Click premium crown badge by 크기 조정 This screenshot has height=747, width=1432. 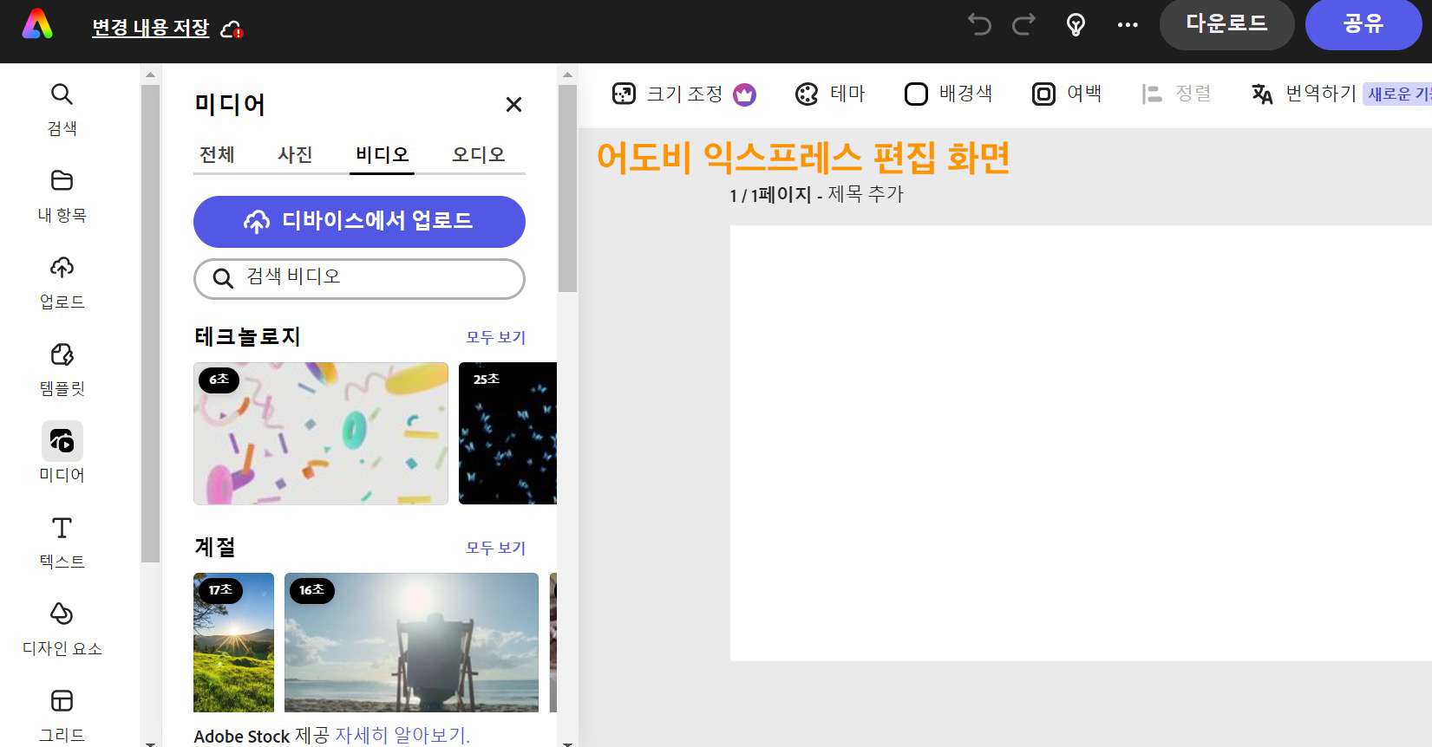(744, 94)
